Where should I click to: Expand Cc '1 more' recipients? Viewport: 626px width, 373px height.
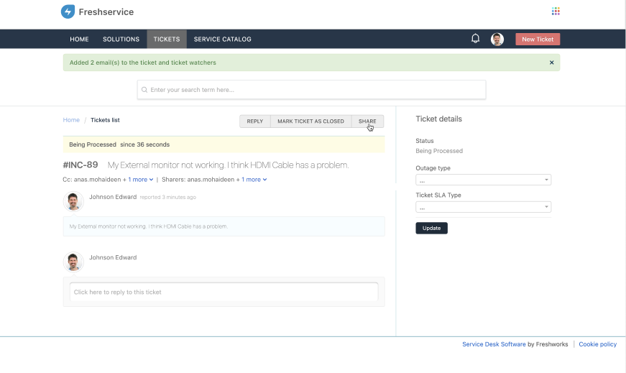[x=141, y=180]
